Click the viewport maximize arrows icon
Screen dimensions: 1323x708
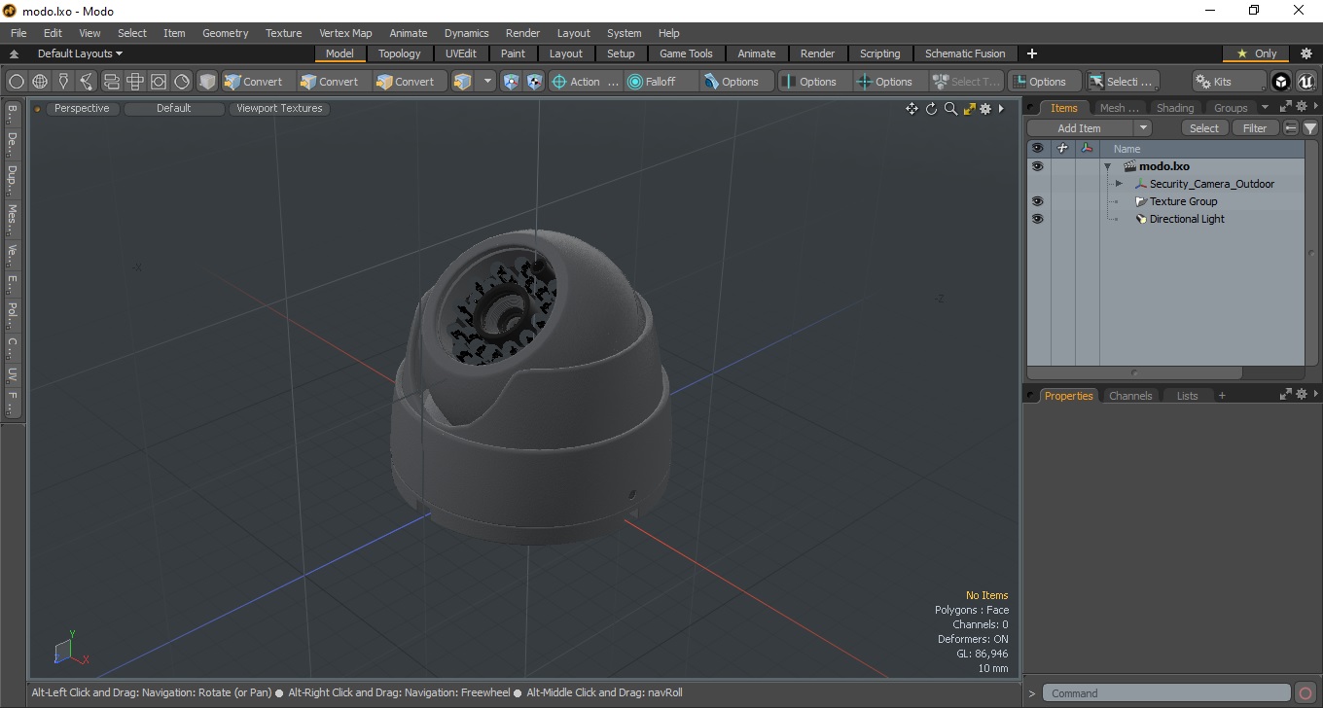[x=969, y=109]
